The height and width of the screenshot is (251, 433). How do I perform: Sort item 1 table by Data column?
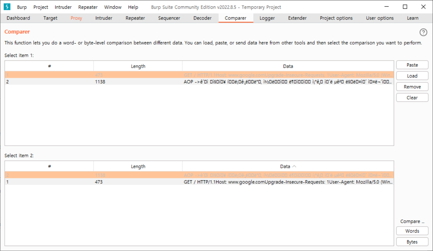click(288, 66)
